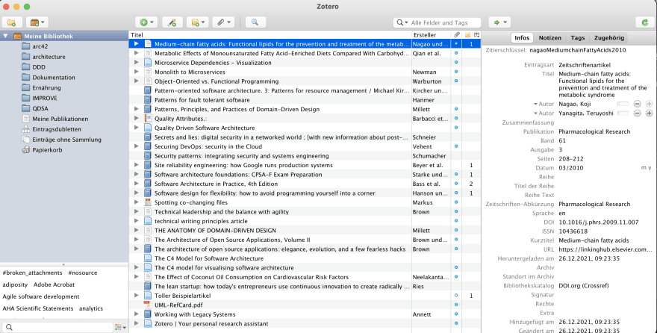Image resolution: width=657 pixels, height=333 pixels.
Task: Click the Eintragsdubletten icon
Action: click(x=26, y=129)
